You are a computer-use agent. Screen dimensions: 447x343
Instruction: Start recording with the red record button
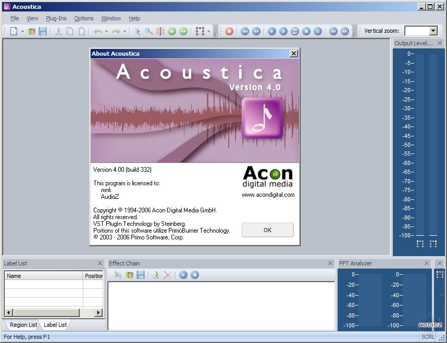click(x=229, y=31)
